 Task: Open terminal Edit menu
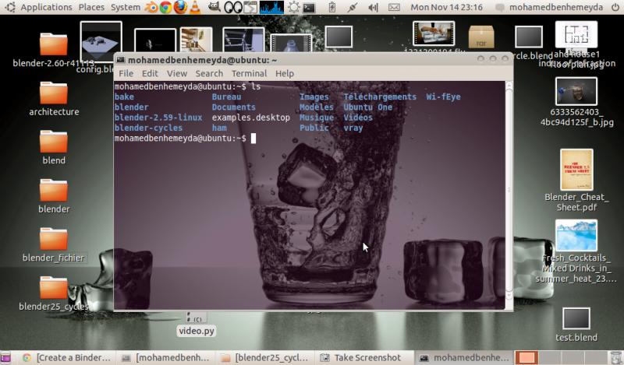150,73
